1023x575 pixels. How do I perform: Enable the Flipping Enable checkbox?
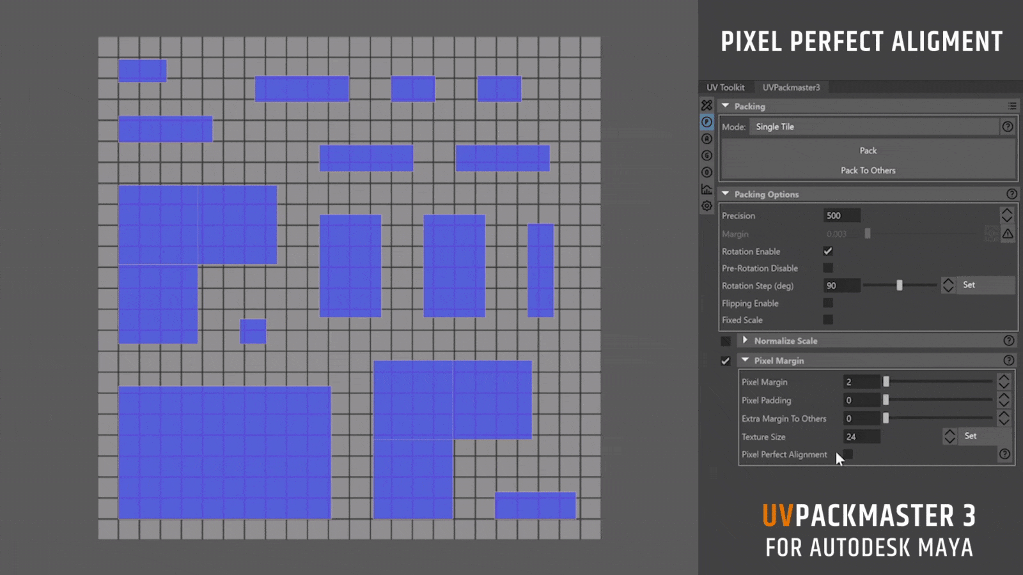828,302
